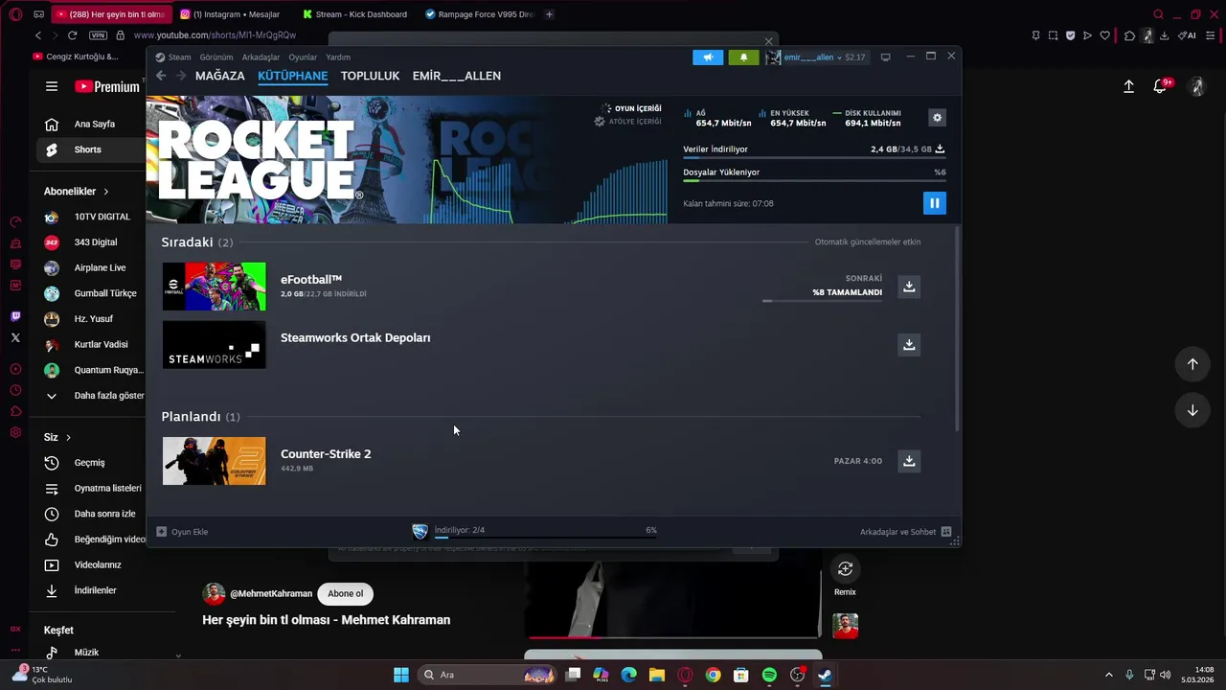Open download settings gear in Steam
This screenshot has width=1226, height=690.
click(x=937, y=118)
